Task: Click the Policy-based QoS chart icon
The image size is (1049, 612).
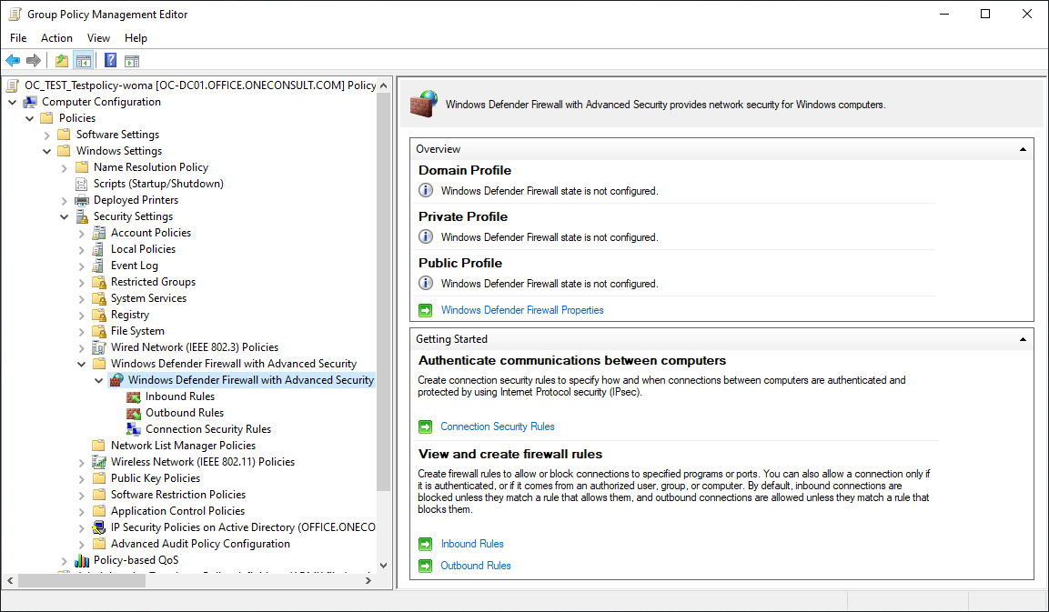Action: click(82, 560)
